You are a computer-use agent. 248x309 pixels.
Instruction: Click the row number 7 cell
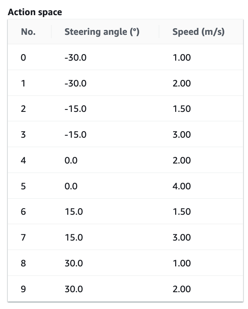click(x=23, y=237)
